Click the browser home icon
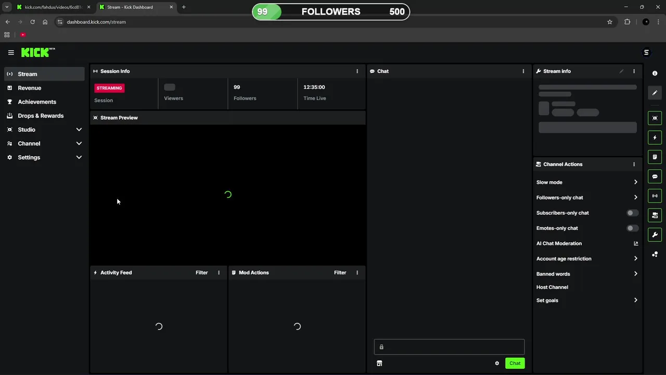The height and width of the screenshot is (375, 666). [45, 22]
